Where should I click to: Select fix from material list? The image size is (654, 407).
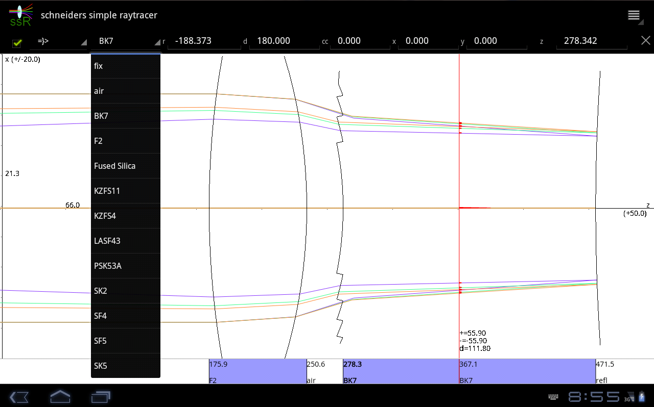(x=126, y=66)
